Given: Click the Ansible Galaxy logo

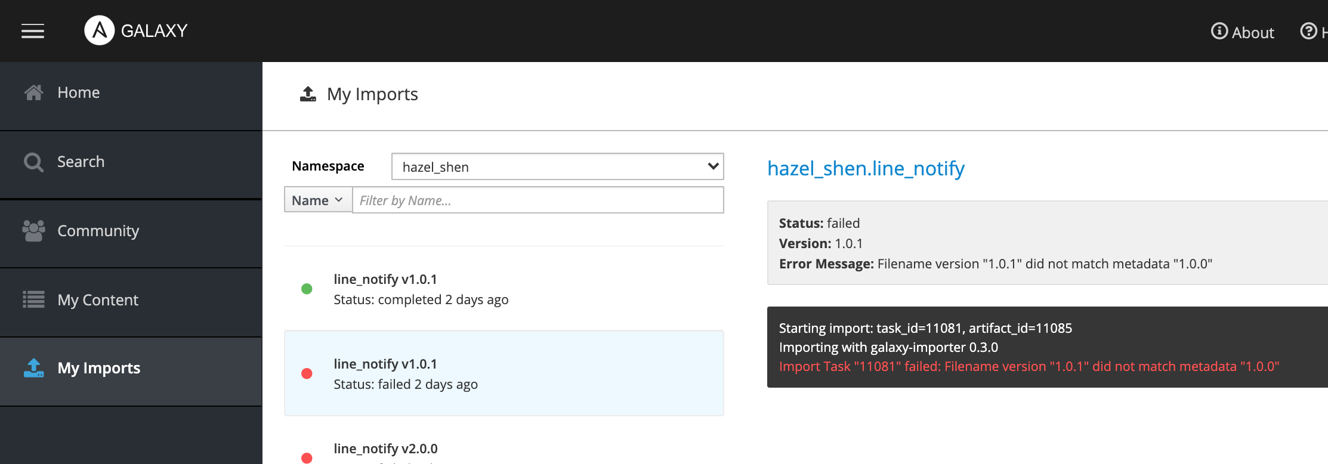Looking at the screenshot, I should 99,30.
